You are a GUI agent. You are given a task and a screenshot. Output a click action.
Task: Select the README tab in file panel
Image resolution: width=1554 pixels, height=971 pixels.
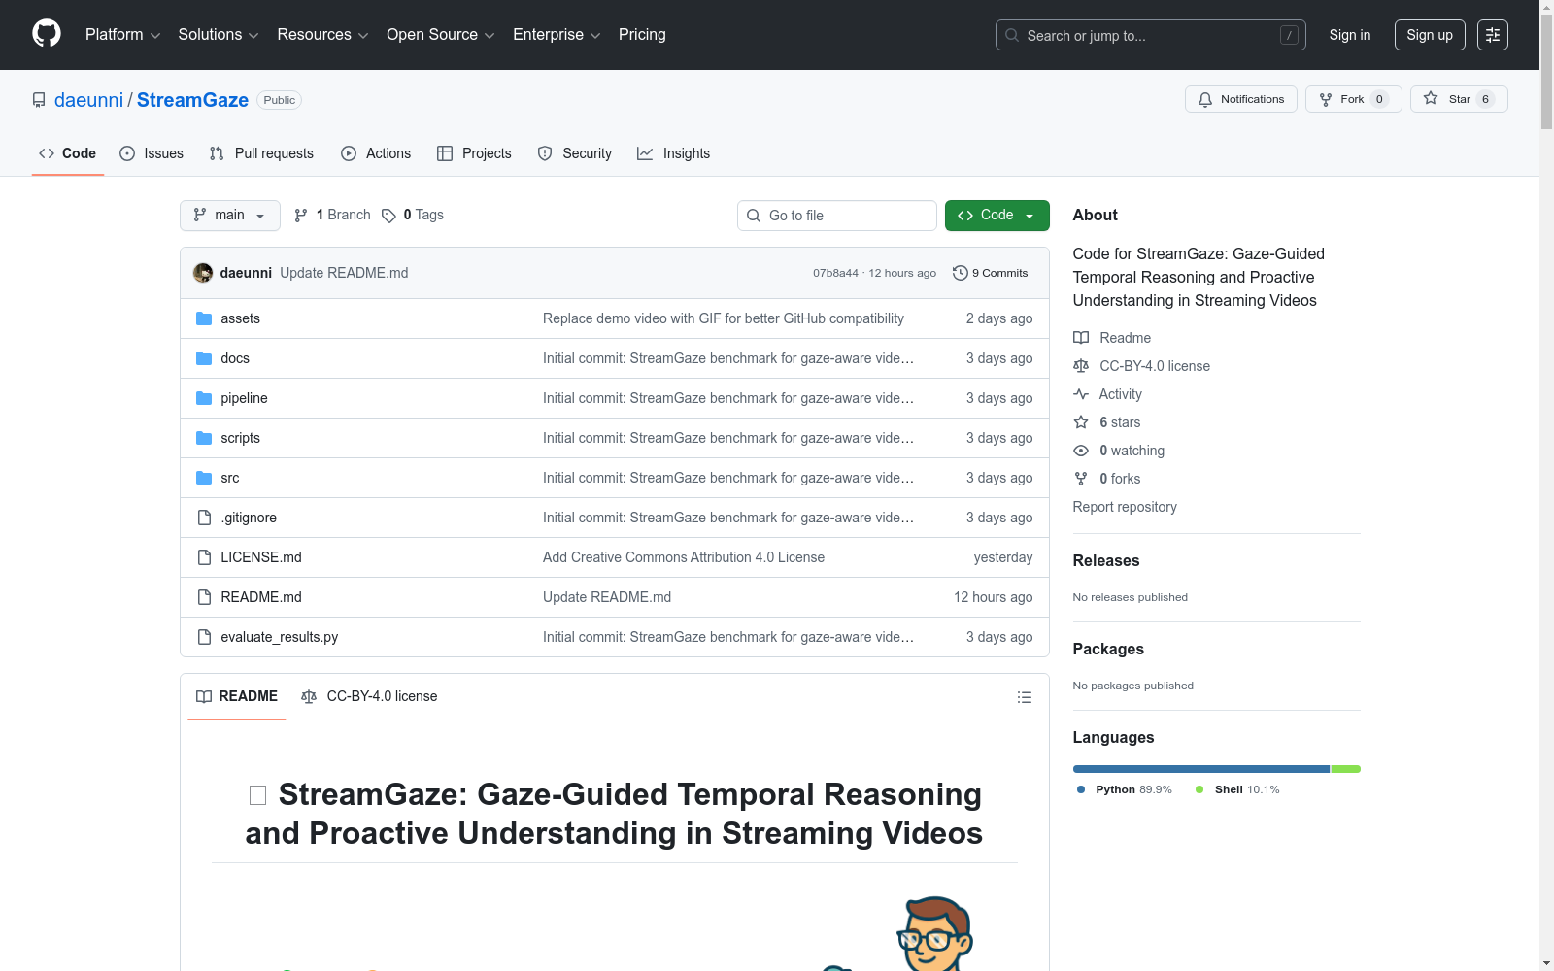click(237, 696)
